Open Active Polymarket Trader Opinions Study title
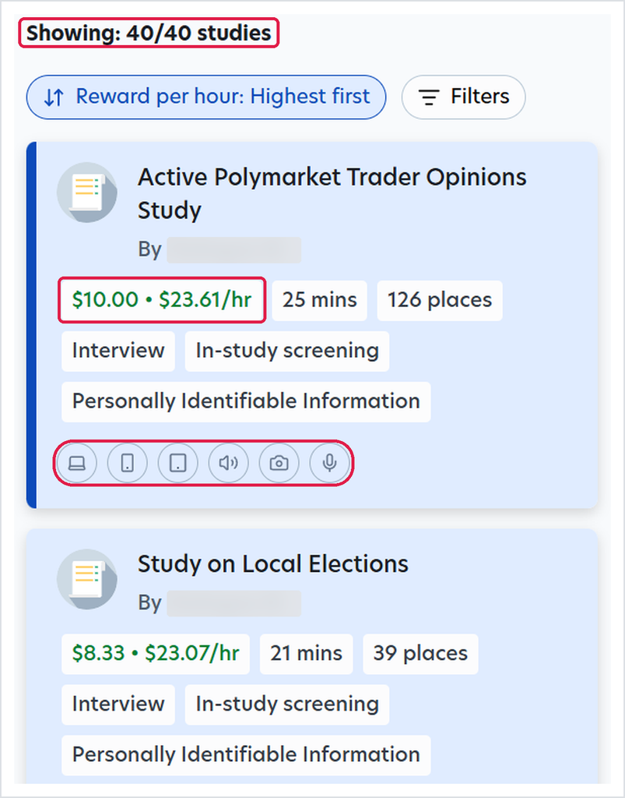The image size is (625, 798). click(332, 193)
